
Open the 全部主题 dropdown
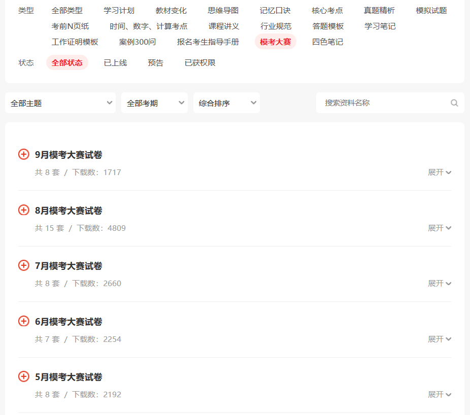[60, 103]
